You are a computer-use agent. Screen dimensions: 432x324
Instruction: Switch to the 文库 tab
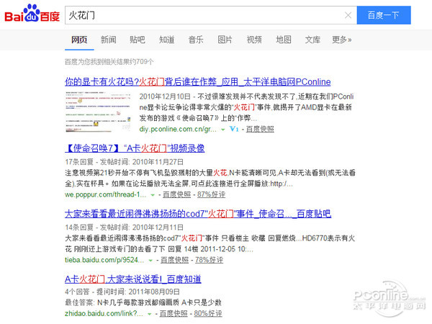[312, 40]
